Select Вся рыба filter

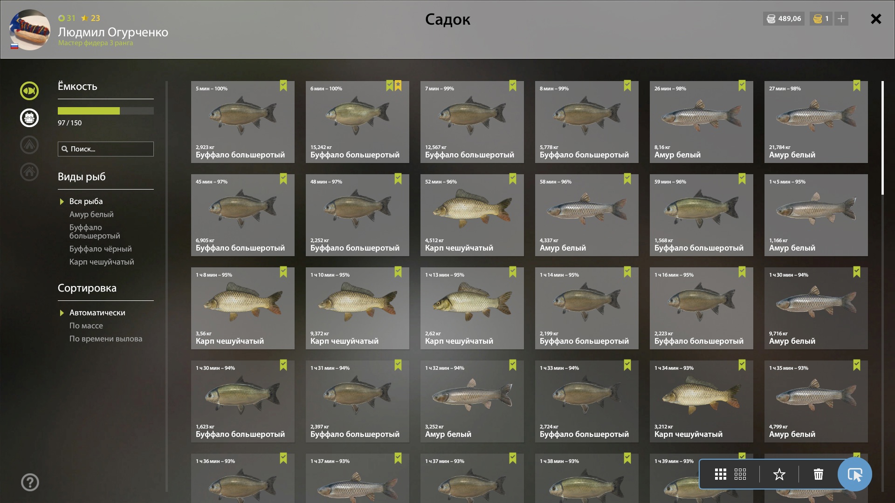(86, 201)
